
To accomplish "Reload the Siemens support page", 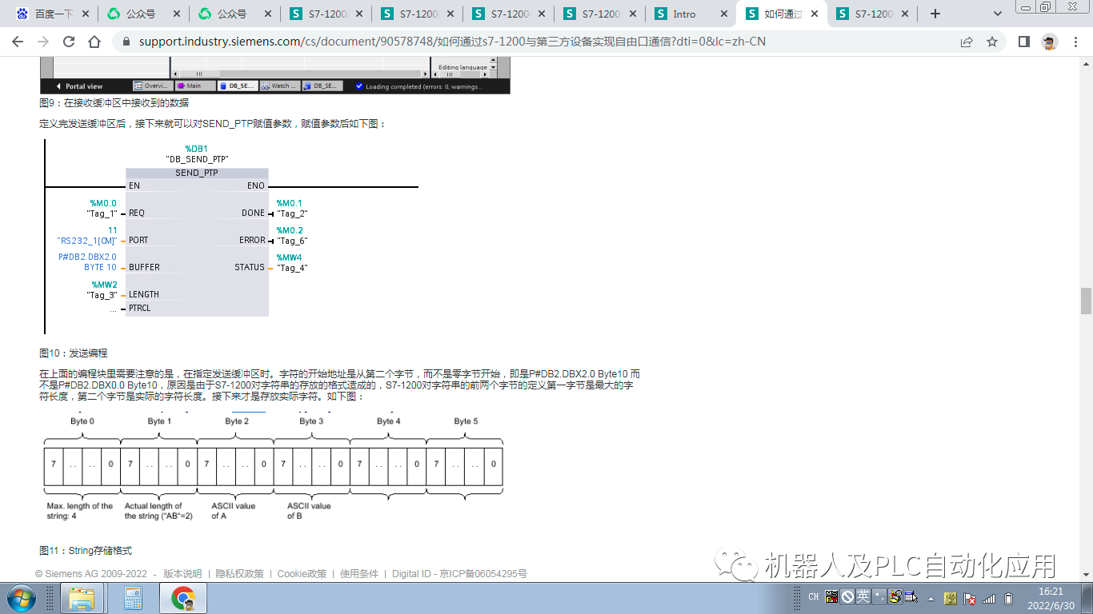I will pyautogui.click(x=69, y=42).
